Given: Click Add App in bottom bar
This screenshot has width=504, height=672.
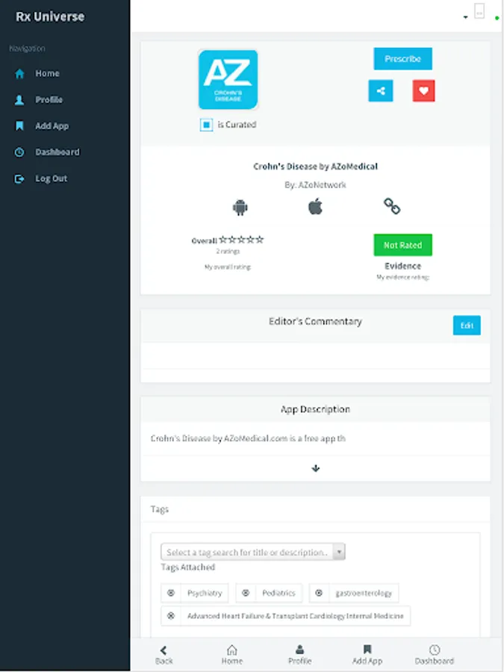Looking at the screenshot, I should (x=367, y=656).
